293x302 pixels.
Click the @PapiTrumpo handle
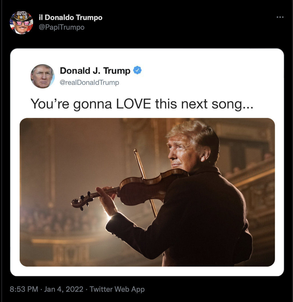pos(61,27)
